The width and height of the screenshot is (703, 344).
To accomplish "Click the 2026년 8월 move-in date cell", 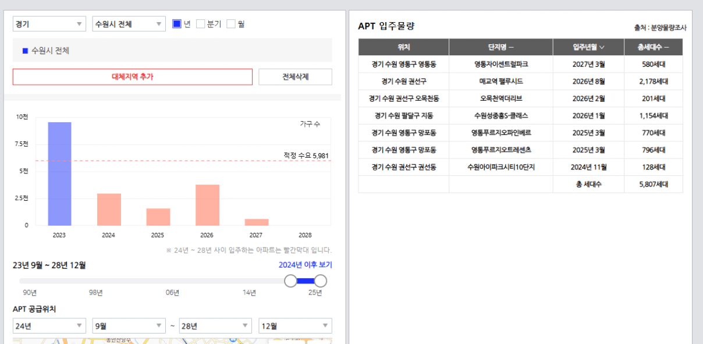I will click(588, 81).
